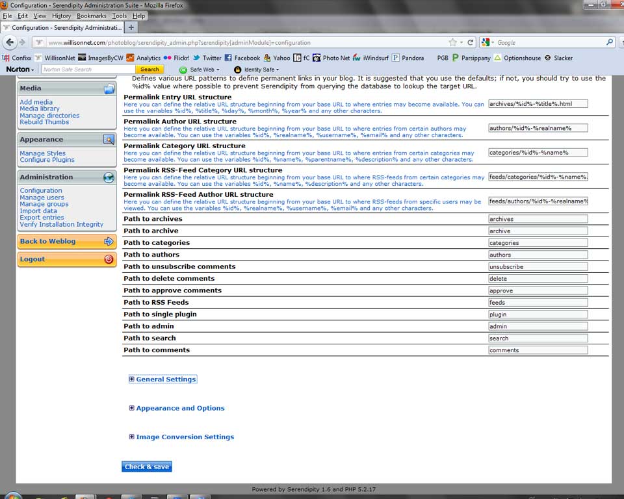
Task: Open the Configure Plugins link
Action: click(x=47, y=160)
